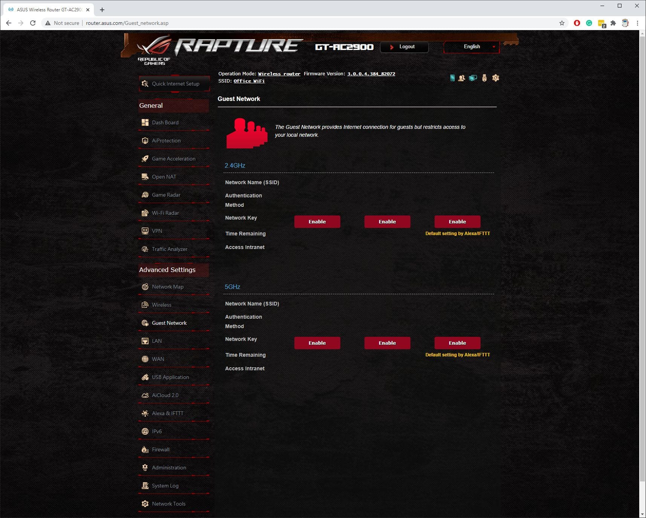Click the Logout button
This screenshot has width=646, height=518.
(404, 47)
